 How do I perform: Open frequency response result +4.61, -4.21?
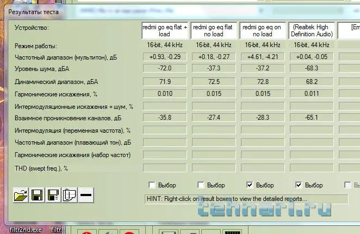pyautogui.click(x=262, y=56)
